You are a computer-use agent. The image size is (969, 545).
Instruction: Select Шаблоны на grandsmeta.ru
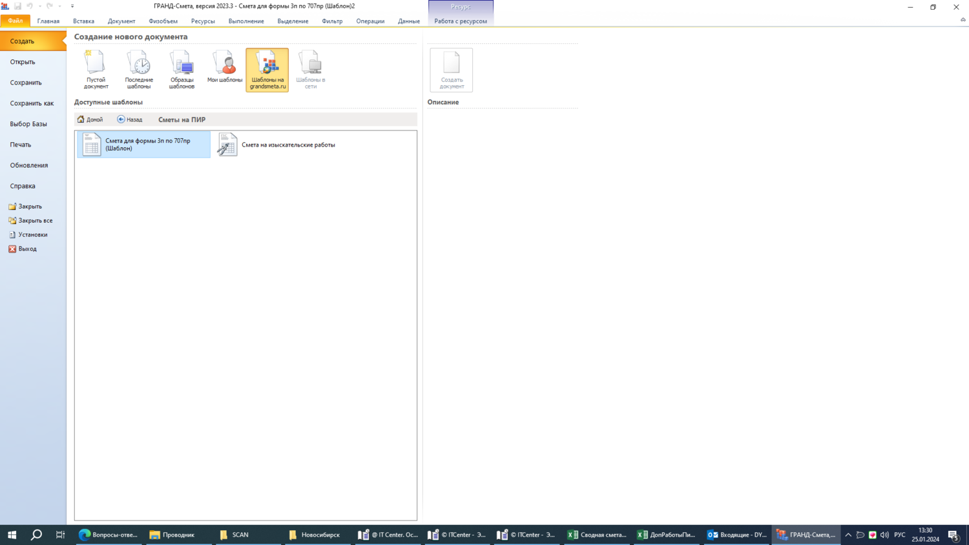tap(267, 70)
